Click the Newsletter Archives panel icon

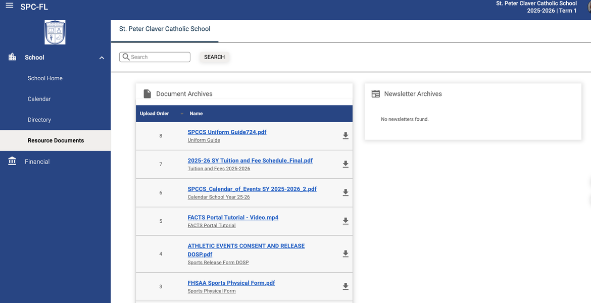click(x=376, y=94)
